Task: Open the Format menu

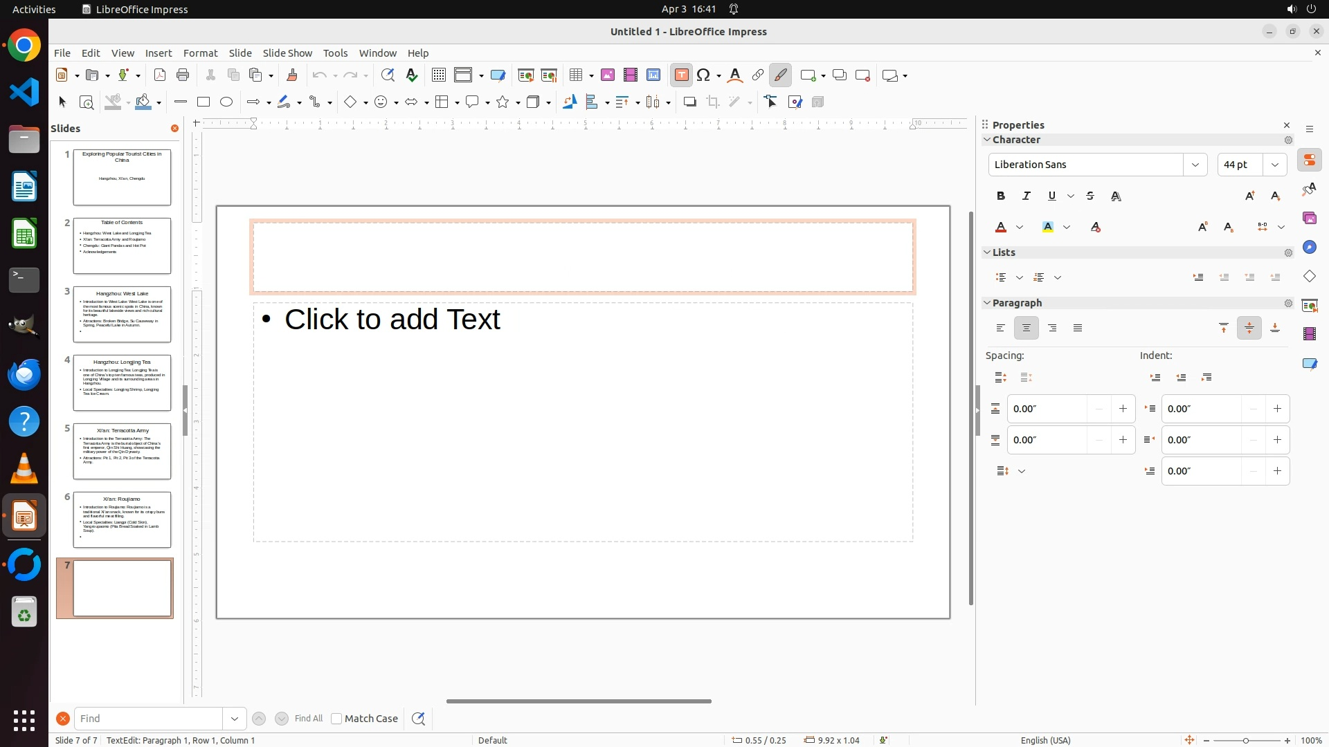Action: click(200, 53)
